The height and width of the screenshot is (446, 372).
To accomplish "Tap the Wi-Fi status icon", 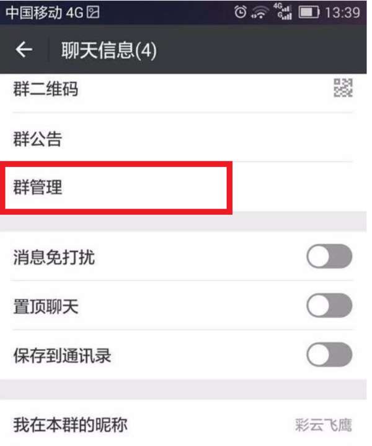I will 260,13.
